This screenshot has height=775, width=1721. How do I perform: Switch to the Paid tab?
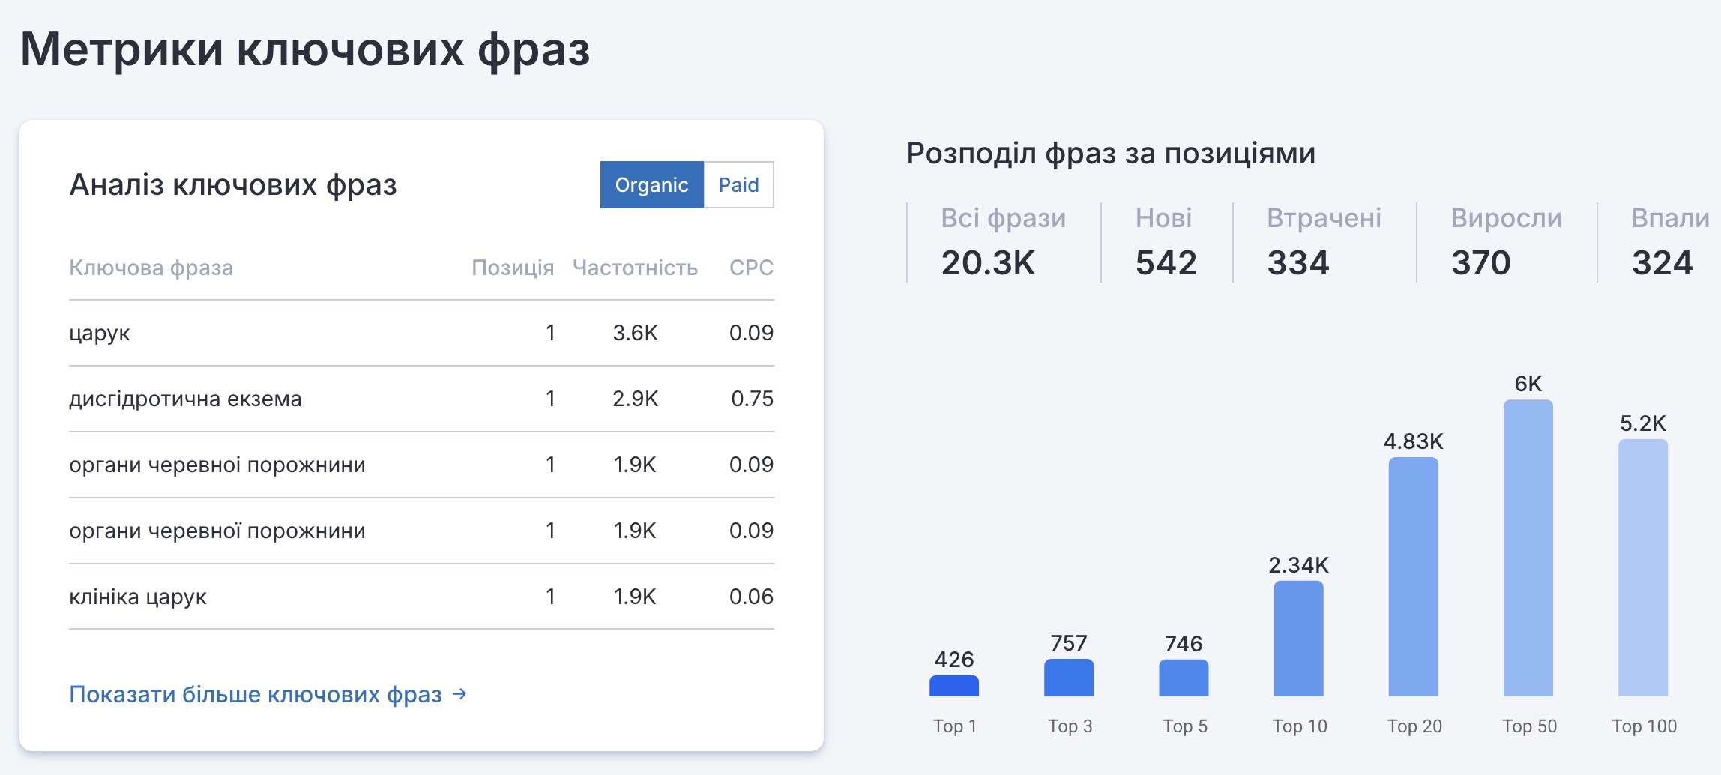738,184
